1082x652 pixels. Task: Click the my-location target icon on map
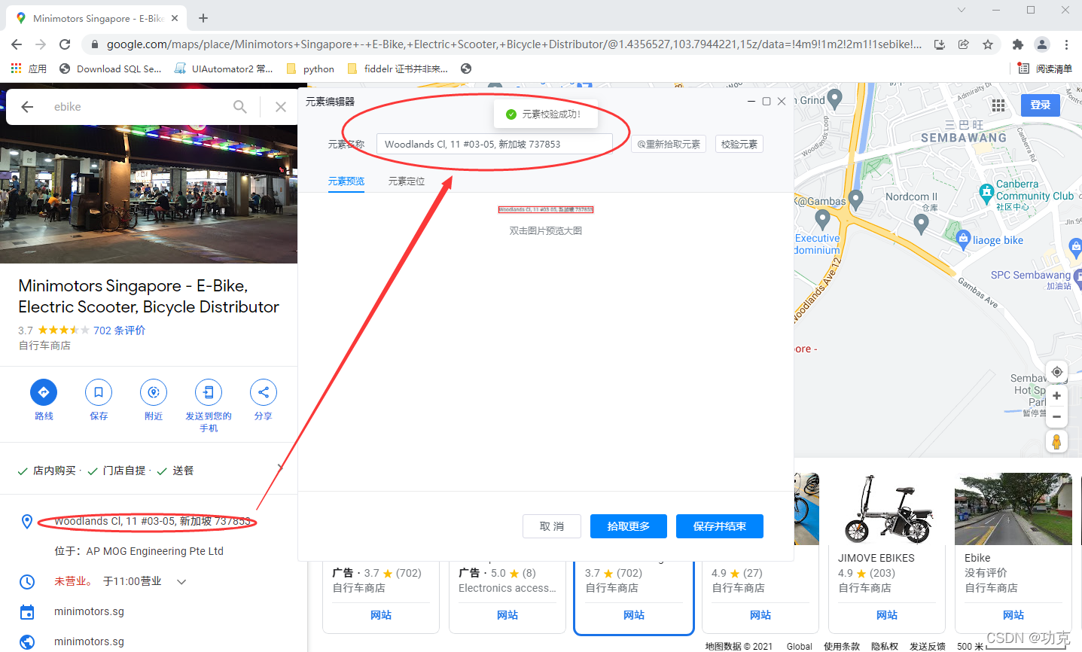click(1057, 372)
